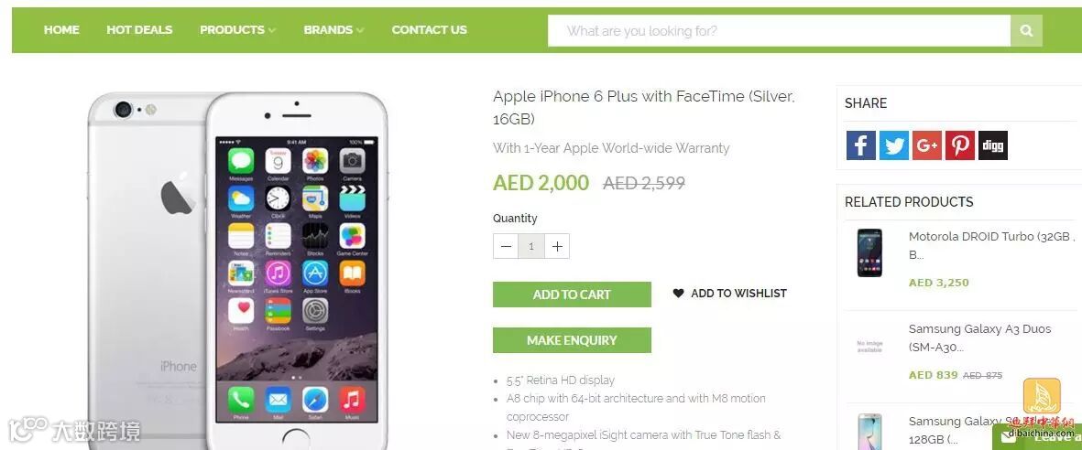Click the Make Enquiry button
This screenshot has width=1082, height=450.
(572, 339)
